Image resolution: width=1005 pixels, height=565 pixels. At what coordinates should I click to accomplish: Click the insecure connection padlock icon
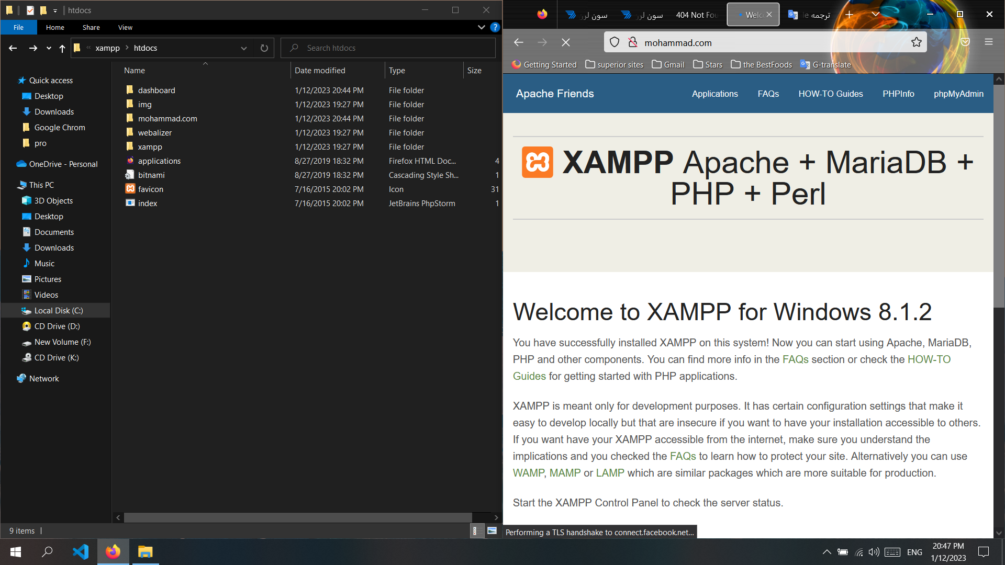point(633,42)
